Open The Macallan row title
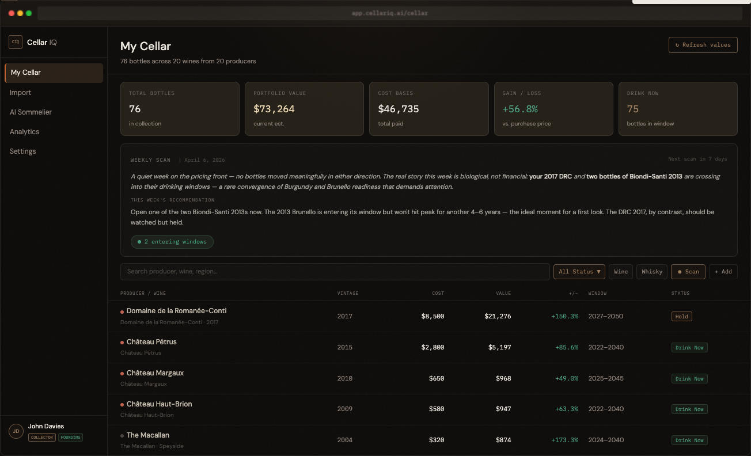This screenshot has width=751, height=456. [x=148, y=435]
